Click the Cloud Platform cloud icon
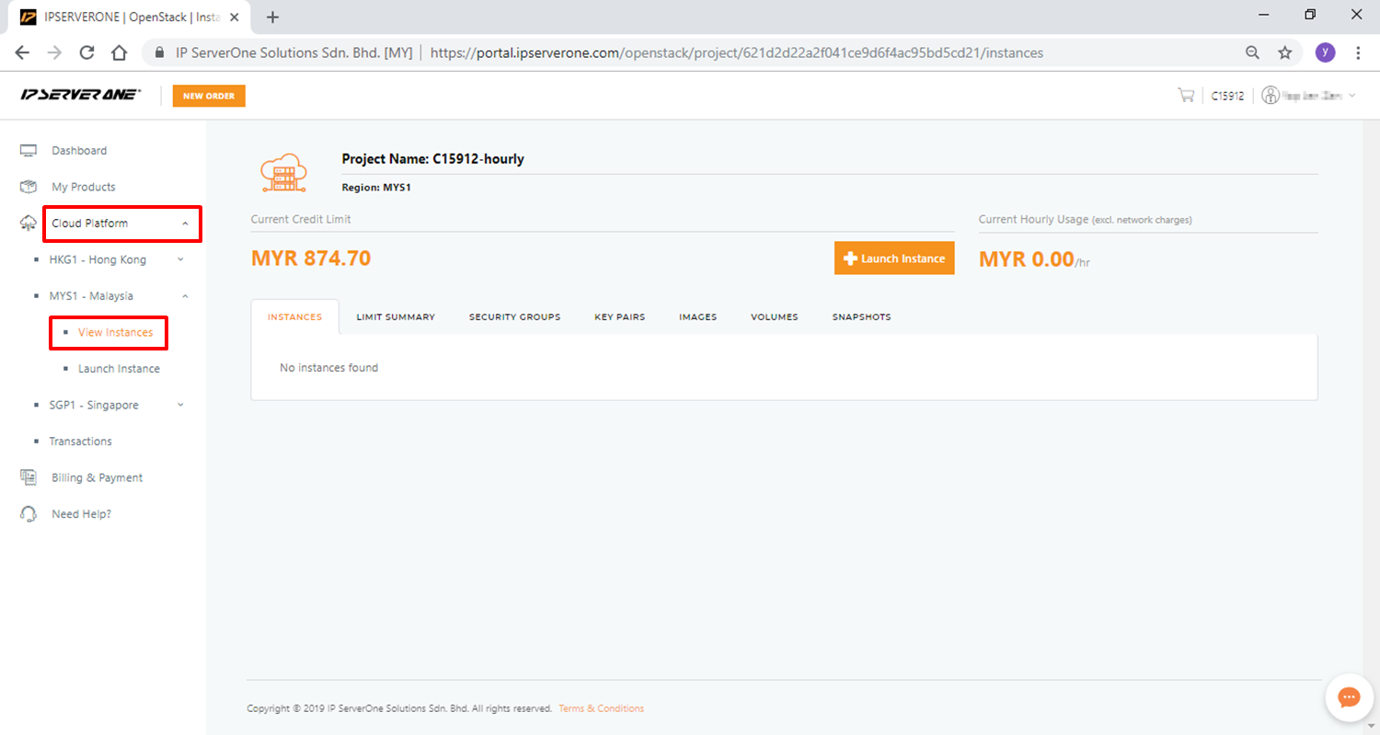This screenshot has width=1380, height=735. pos(29,224)
